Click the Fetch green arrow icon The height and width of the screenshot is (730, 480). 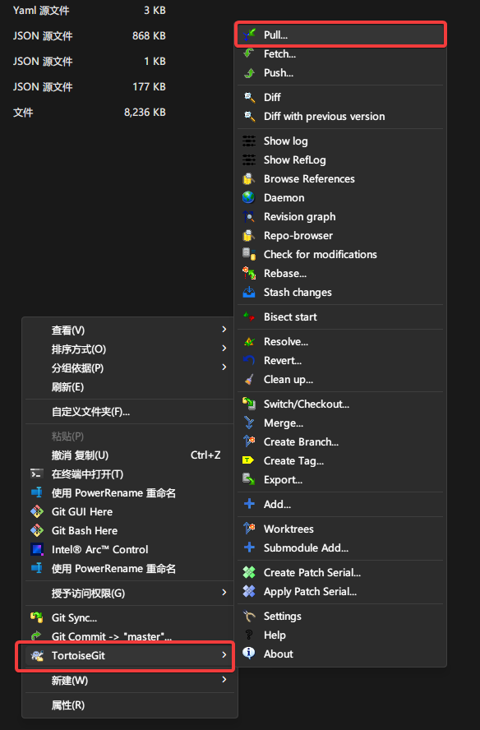pyautogui.click(x=249, y=53)
